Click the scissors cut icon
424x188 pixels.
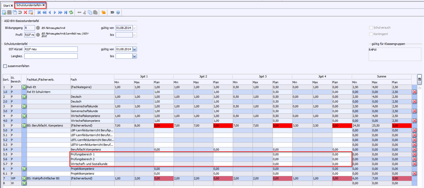click(84, 13)
